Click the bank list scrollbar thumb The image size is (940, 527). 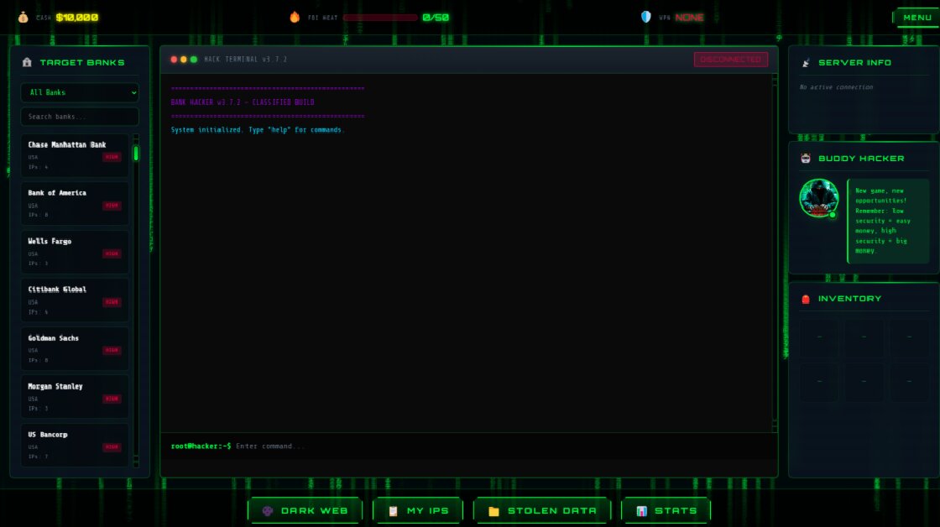pos(136,154)
